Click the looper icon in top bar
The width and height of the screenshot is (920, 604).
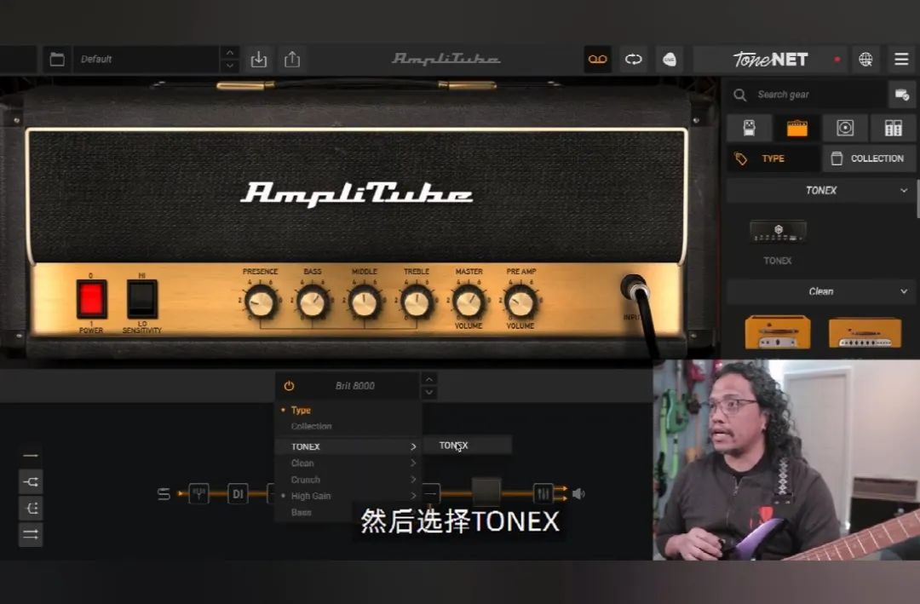pyautogui.click(x=634, y=60)
